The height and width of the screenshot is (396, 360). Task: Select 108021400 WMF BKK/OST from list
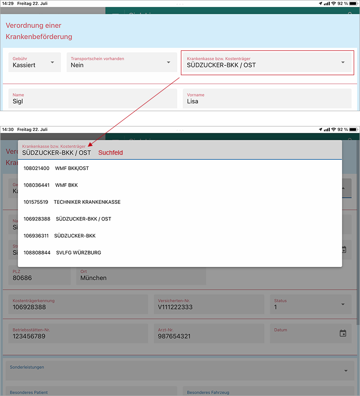[180, 168]
